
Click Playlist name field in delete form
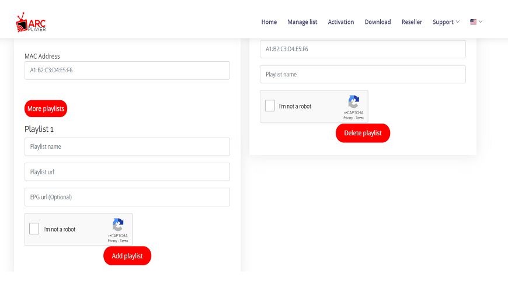tap(363, 75)
